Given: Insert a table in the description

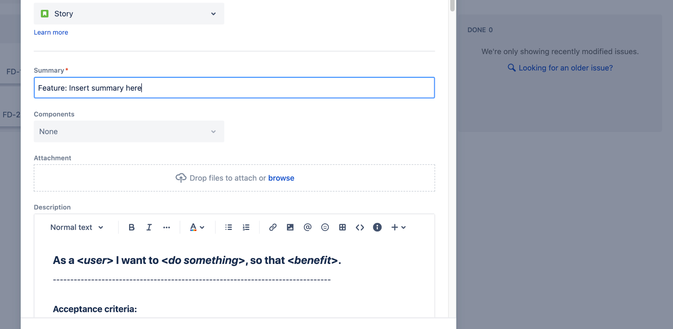Looking at the screenshot, I should 342,227.
